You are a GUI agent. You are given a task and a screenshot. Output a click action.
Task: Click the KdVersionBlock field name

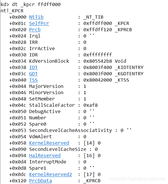pyautogui.click(x=49, y=61)
